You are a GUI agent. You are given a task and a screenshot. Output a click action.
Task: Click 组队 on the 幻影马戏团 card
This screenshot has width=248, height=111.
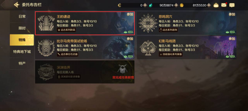click(x=230, y=56)
